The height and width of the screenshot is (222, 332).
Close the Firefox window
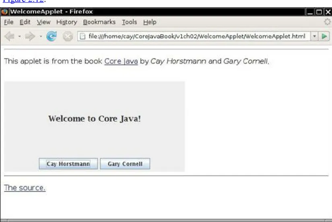(328, 12)
